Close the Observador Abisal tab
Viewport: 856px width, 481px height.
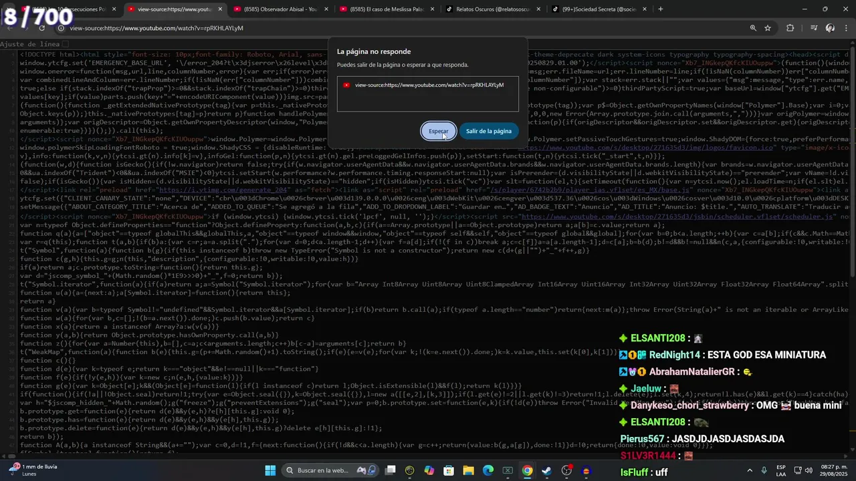coord(326,9)
